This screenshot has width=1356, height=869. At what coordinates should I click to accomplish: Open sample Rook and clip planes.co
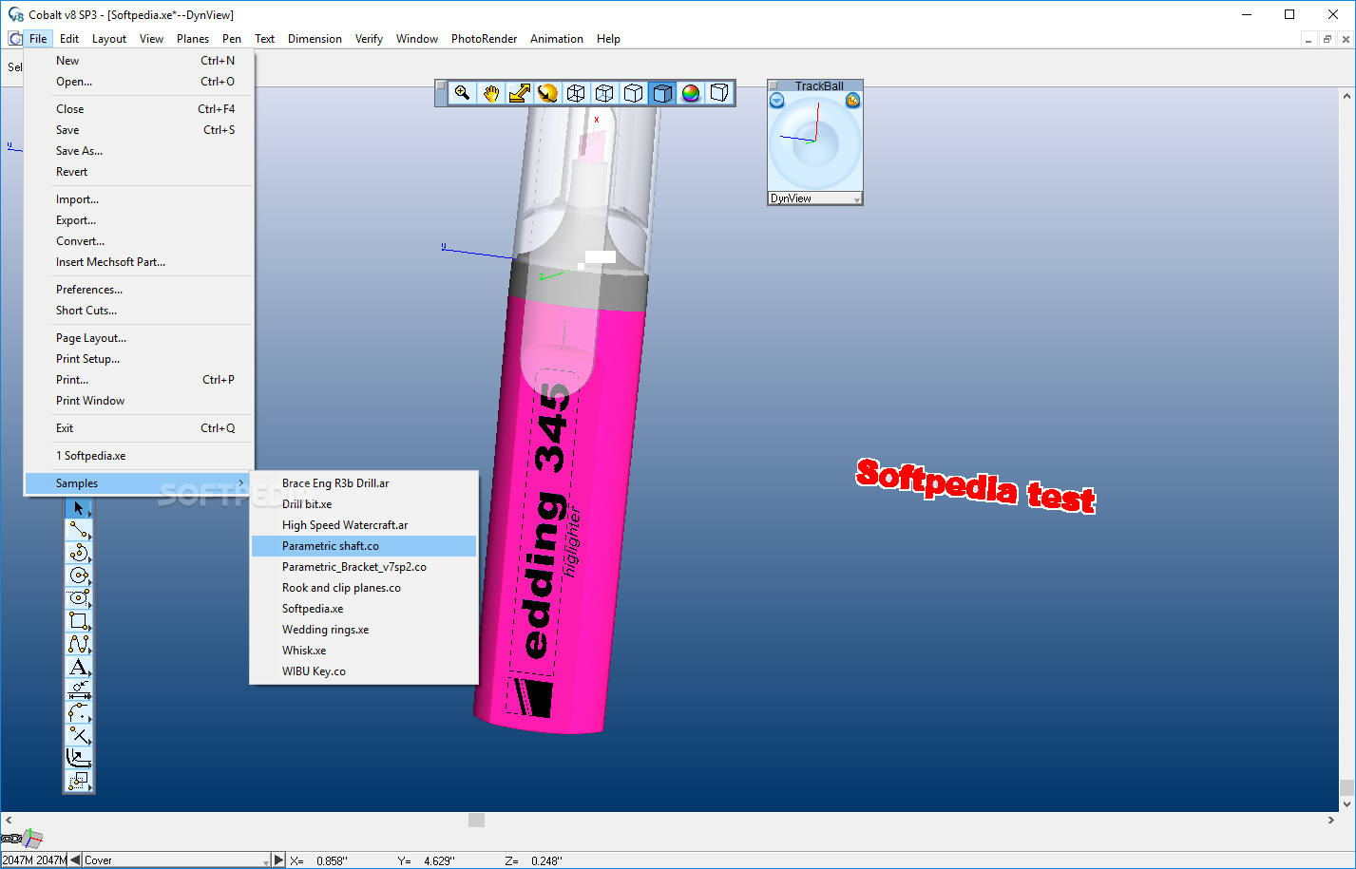364,588
